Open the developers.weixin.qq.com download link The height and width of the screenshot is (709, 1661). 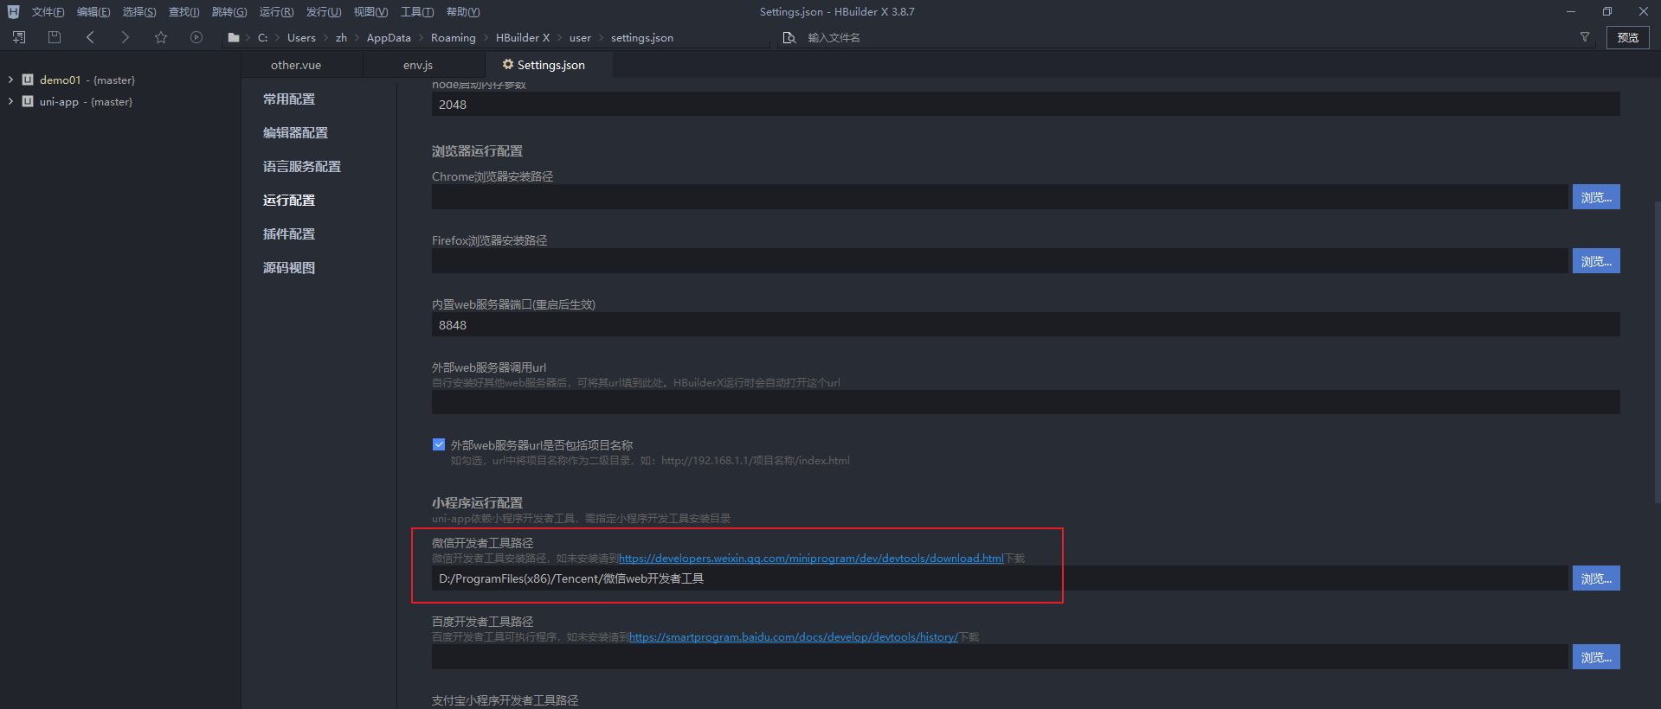[x=811, y=559]
